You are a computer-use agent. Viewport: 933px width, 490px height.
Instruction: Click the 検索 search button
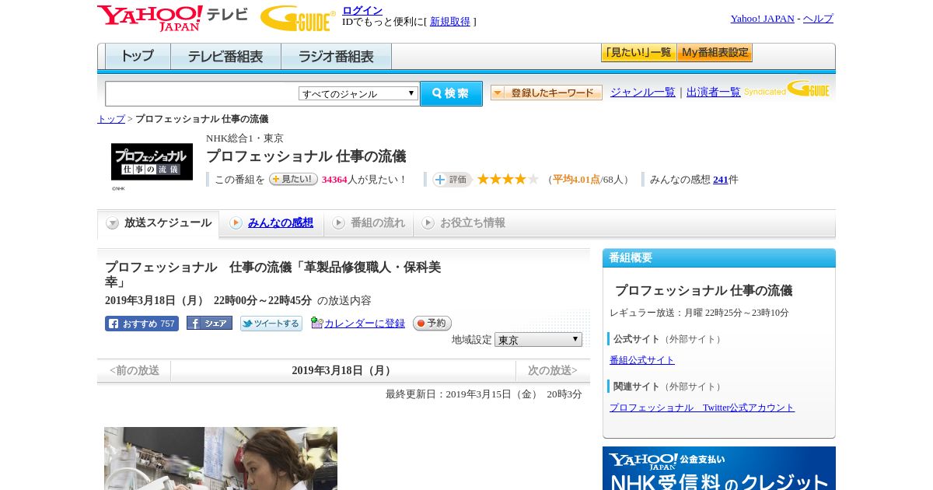pos(451,93)
